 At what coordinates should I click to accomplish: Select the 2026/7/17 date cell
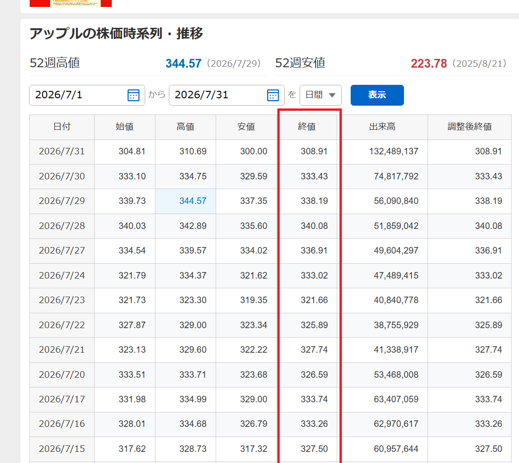(62, 400)
